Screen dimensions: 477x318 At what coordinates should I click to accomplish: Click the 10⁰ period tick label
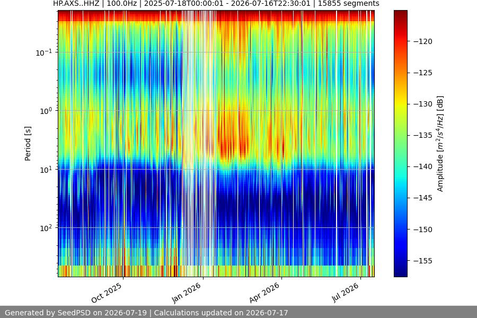coord(46,111)
